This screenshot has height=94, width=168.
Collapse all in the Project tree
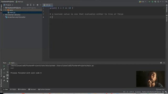[x=34, y=5]
